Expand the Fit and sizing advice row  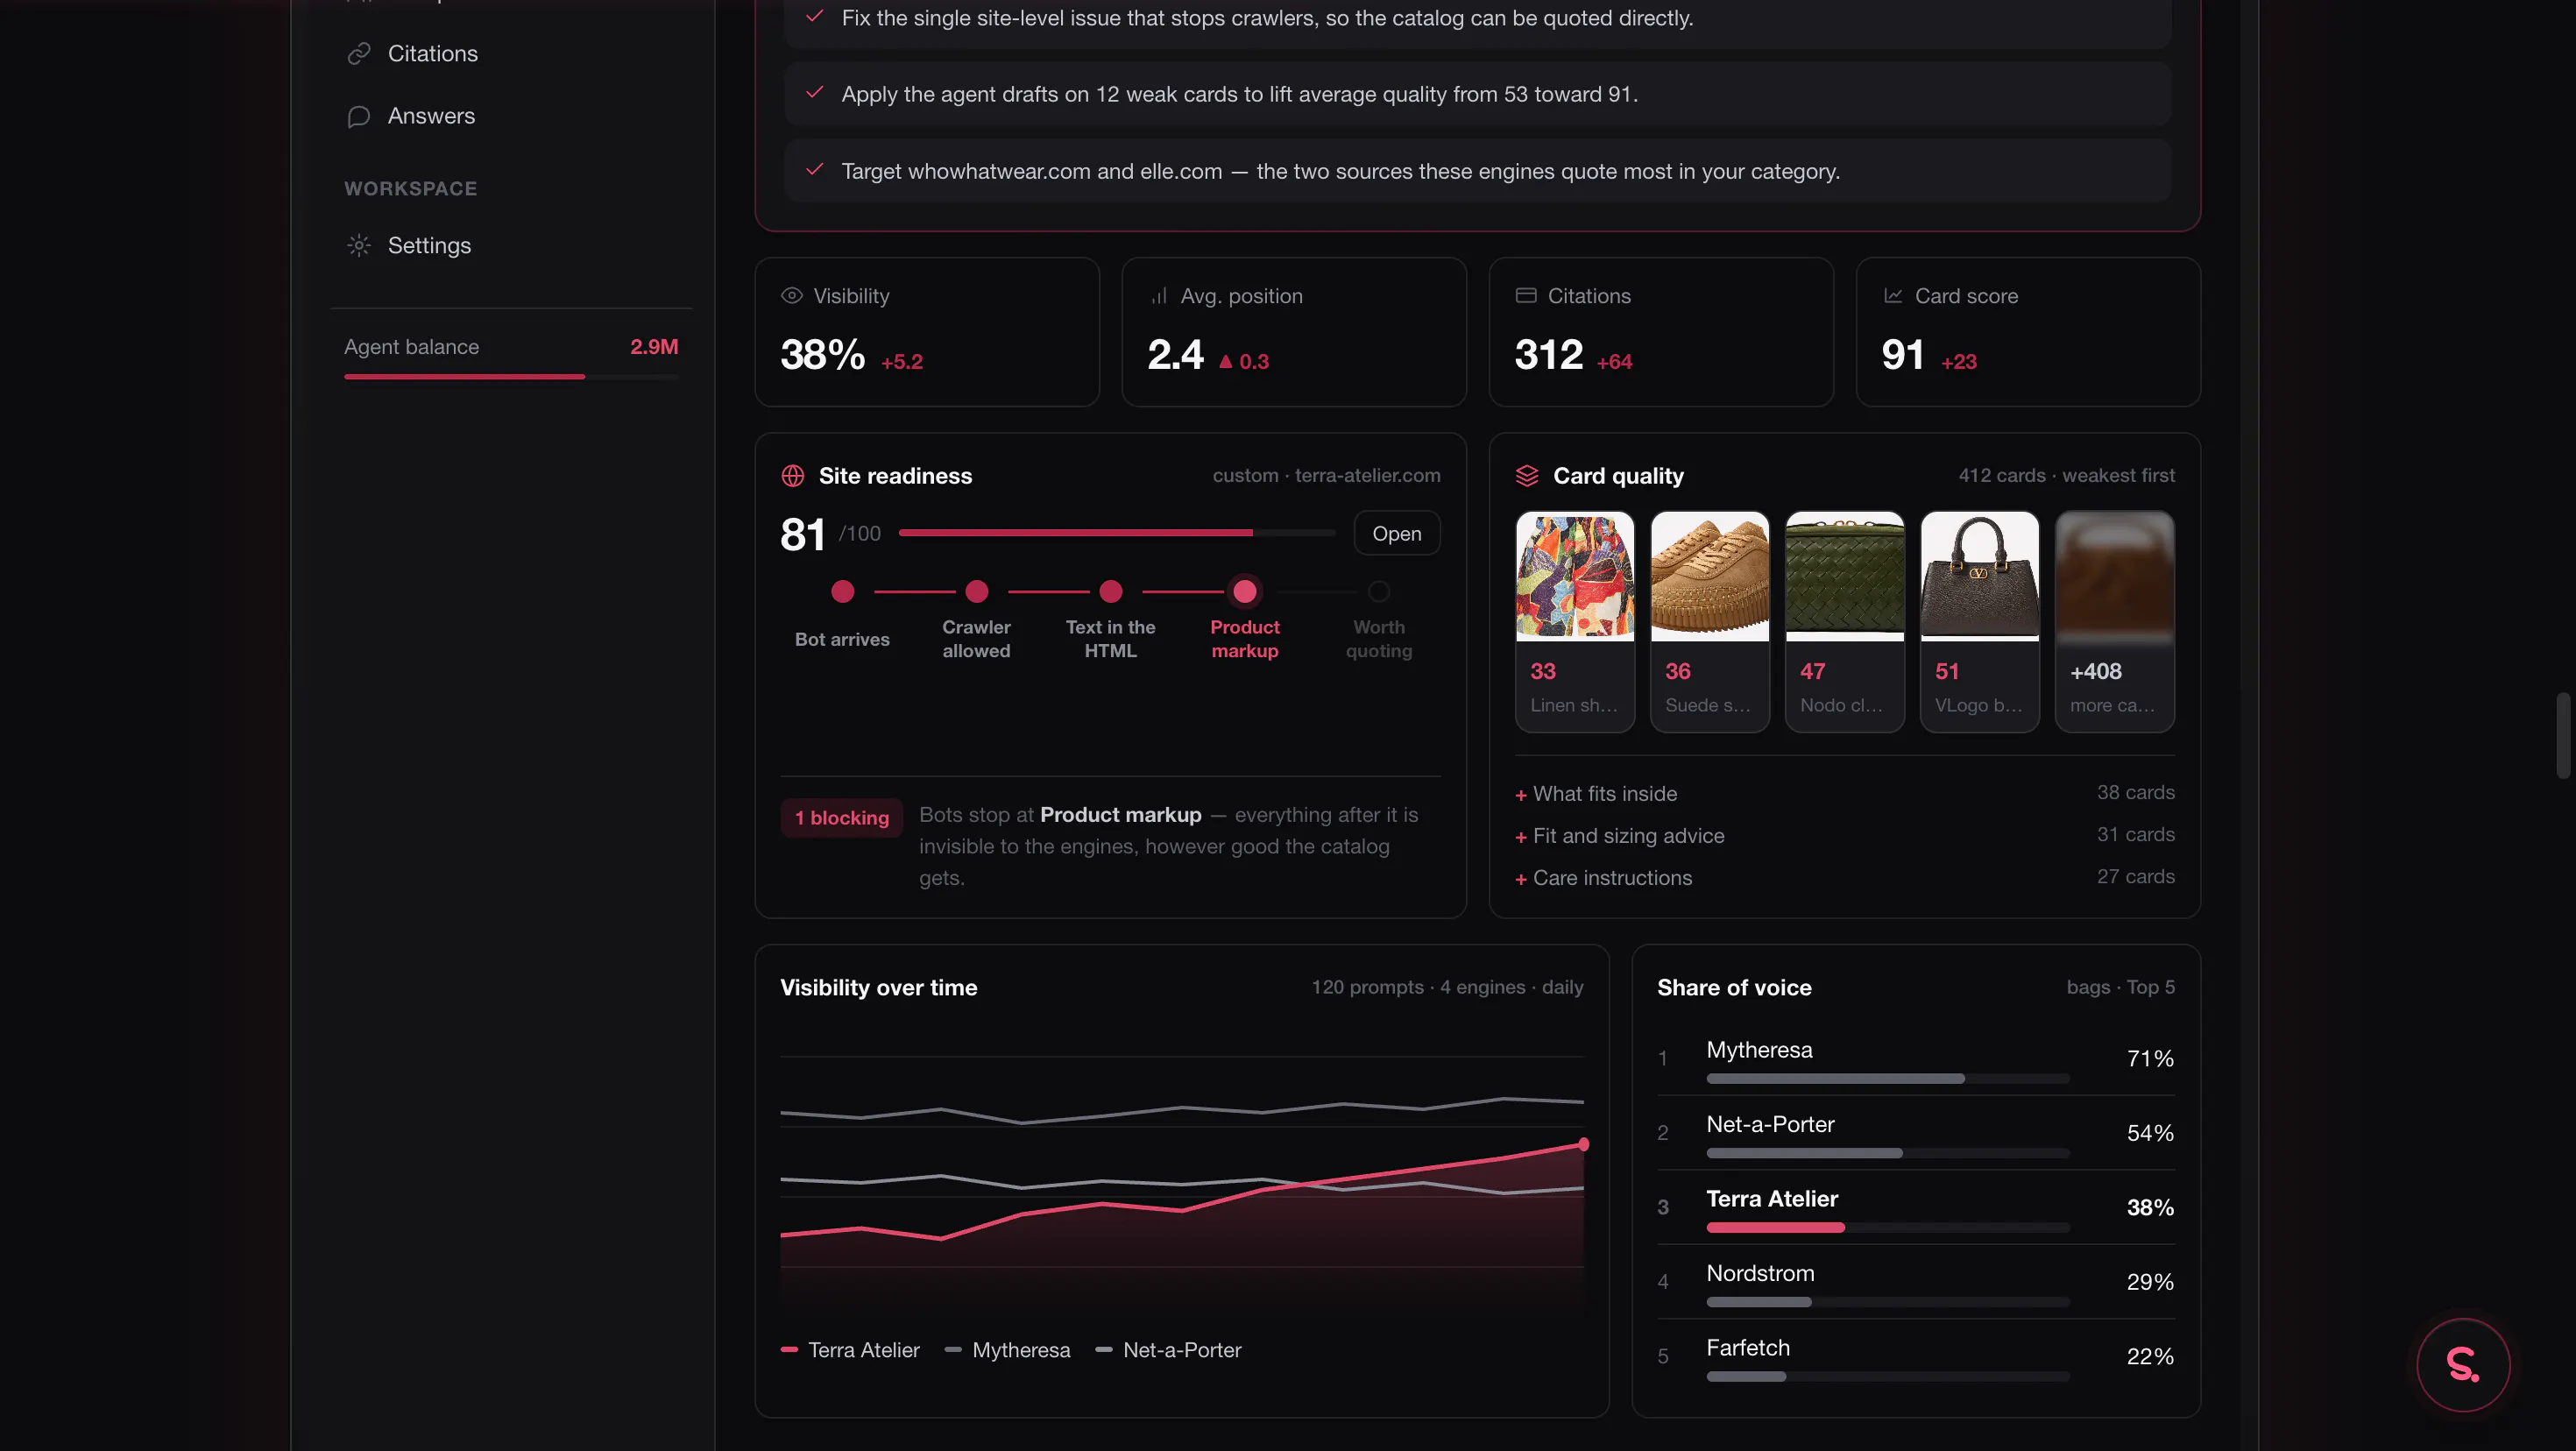(x=1845, y=835)
